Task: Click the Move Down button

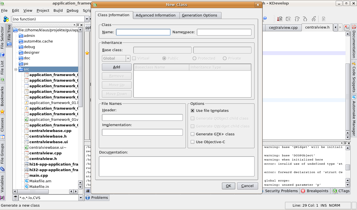Action: tap(117, 94)
